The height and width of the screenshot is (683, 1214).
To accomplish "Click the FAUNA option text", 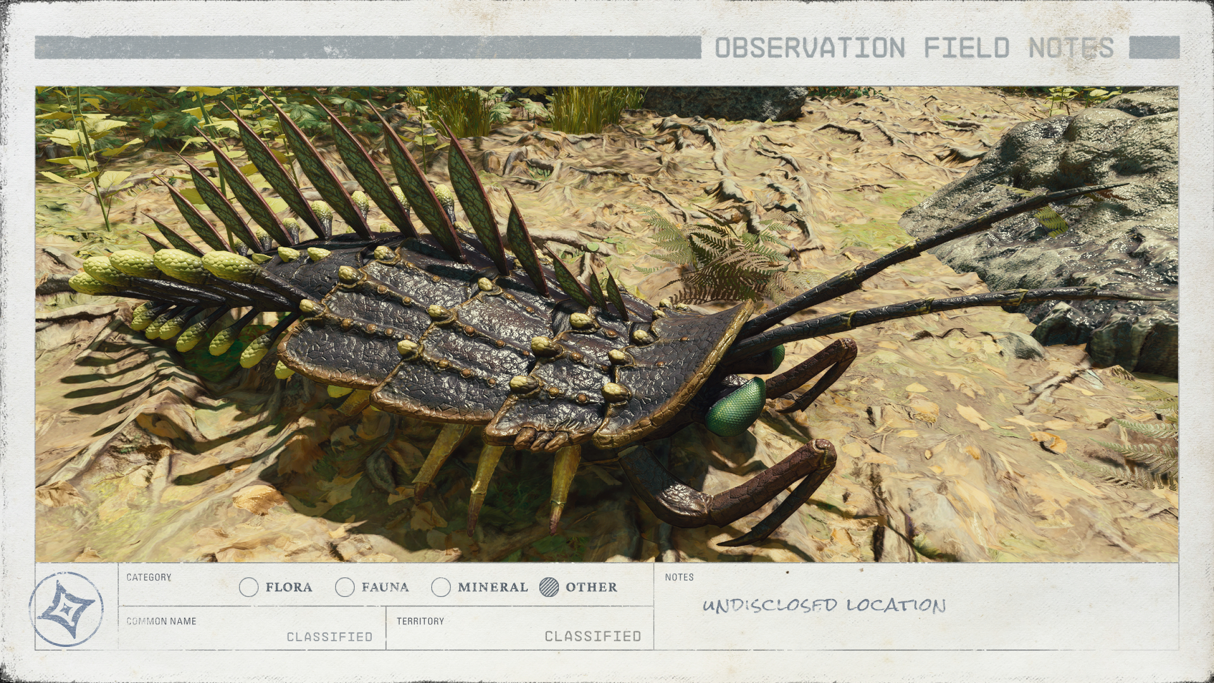I will pos(385,588).
